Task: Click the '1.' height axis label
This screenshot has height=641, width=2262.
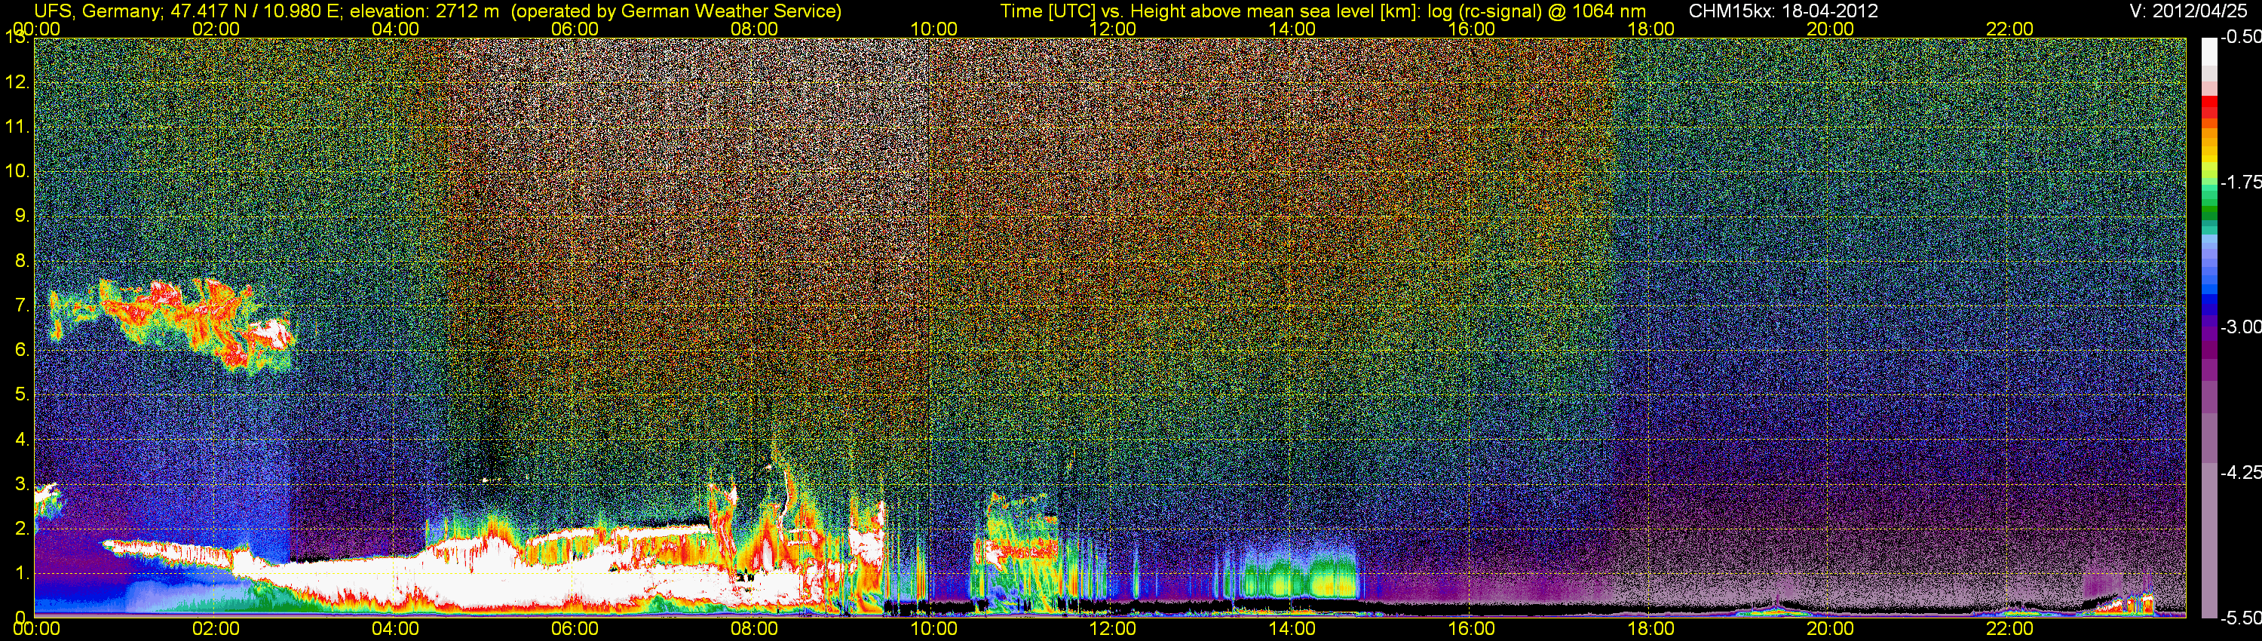Action: [22, 572]
